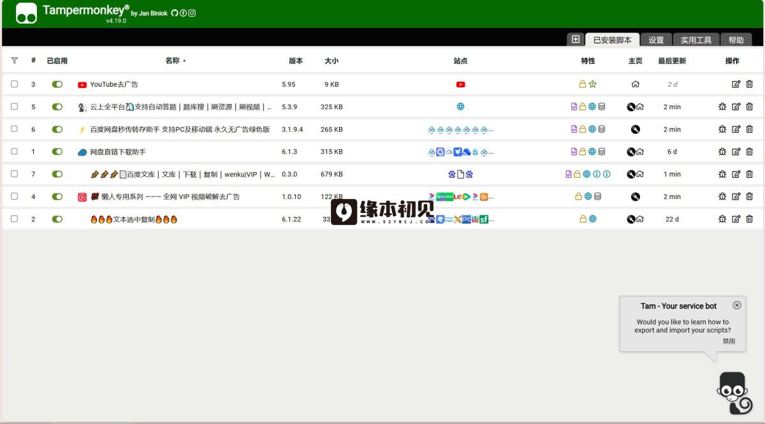Image resolution: width=765 pixels, height=424 pixels.
Task: Check the box for 文本选中复制 script
Action: tap(15, 219)
